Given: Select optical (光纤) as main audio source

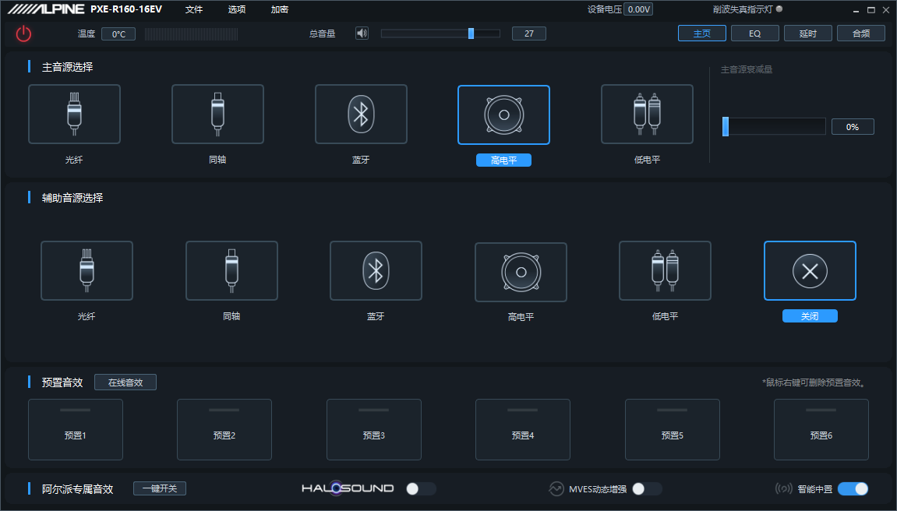Looking at the screenshot, I should click(74, 115).
